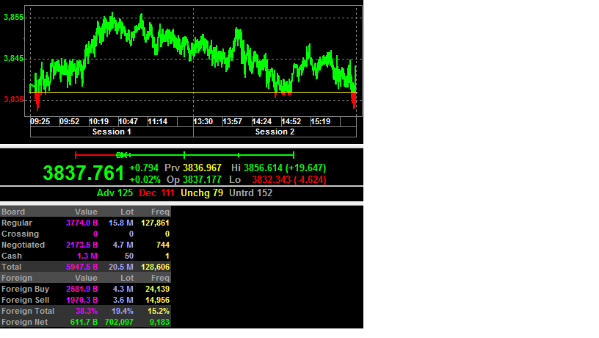Screen dimensions: 599x338
Task: Click the high value 3856.614 (+19.647)
Action: point(285,168)
